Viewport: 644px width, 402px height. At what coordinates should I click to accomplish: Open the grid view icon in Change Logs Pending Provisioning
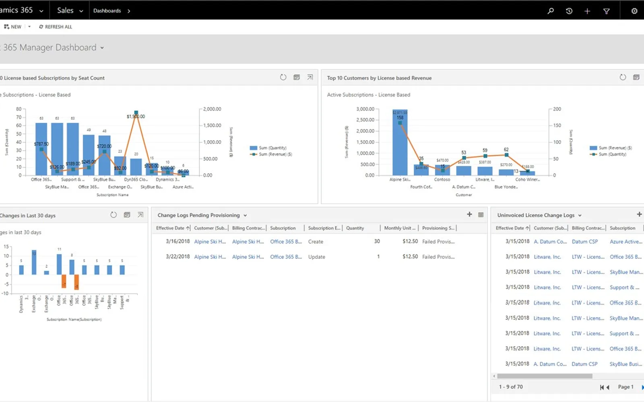coord(481,215)
